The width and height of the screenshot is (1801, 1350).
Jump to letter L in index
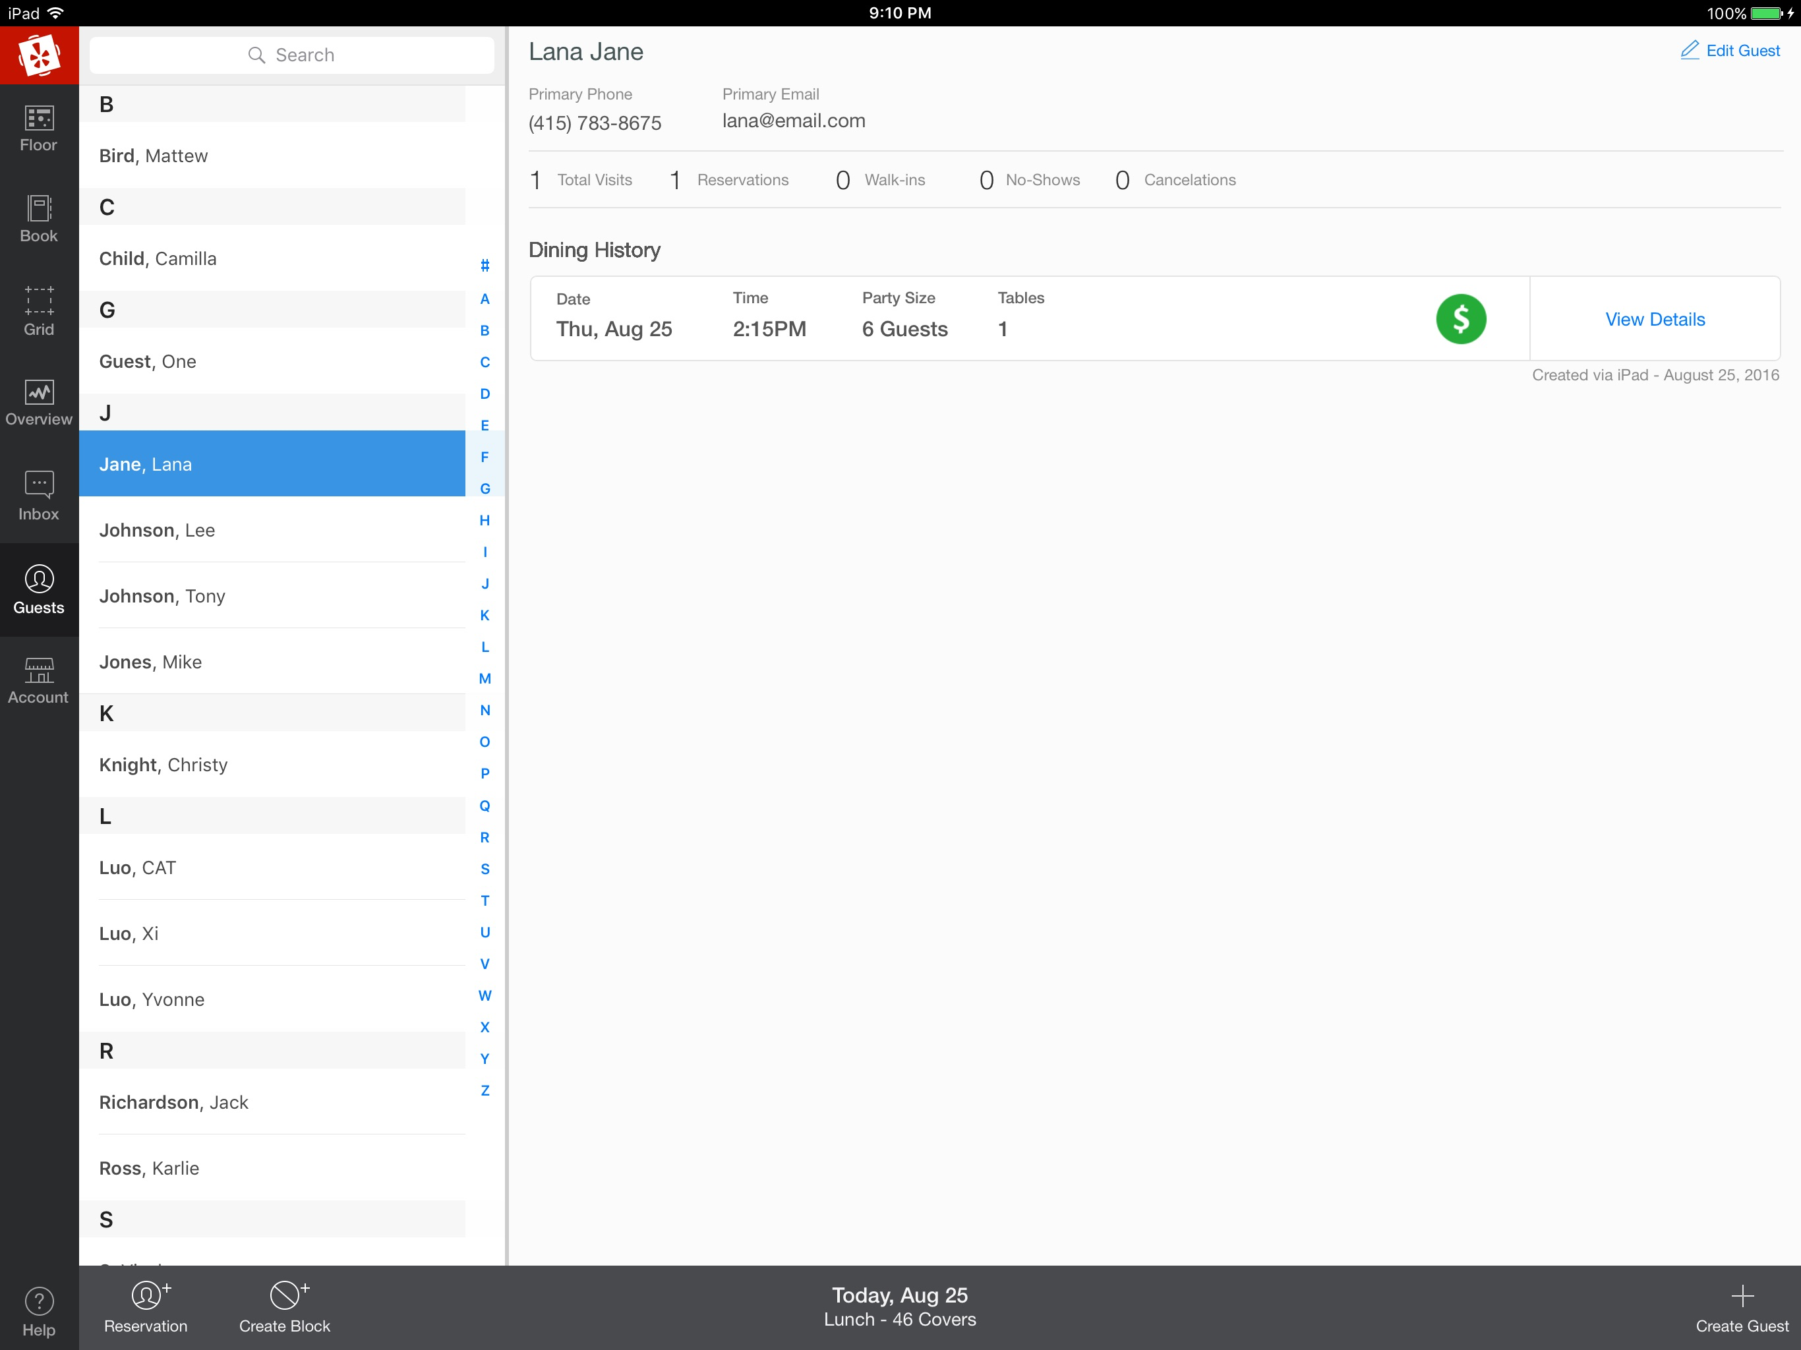[485, 647]
